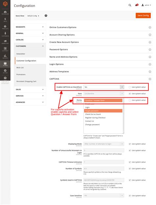This screenshot has width=156, height=205.
Task: Expand the Password Options section
Action: tap(100, 50)
